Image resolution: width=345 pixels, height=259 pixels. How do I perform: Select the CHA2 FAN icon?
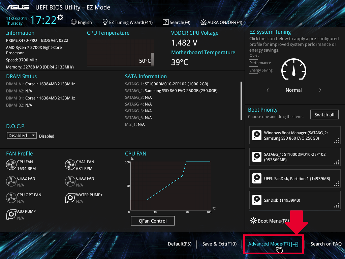coord(11,181)
